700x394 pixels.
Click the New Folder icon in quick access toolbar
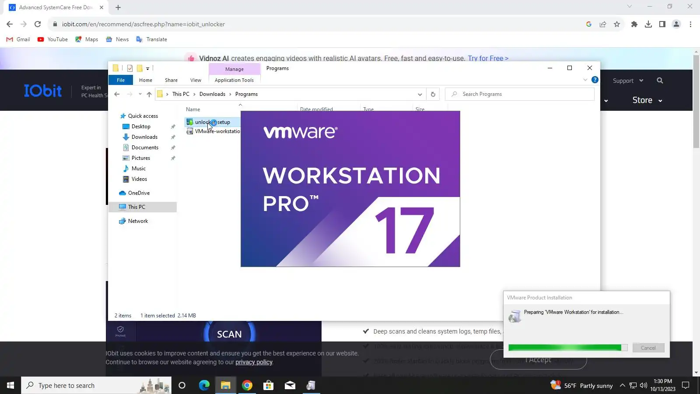[140, 68]
